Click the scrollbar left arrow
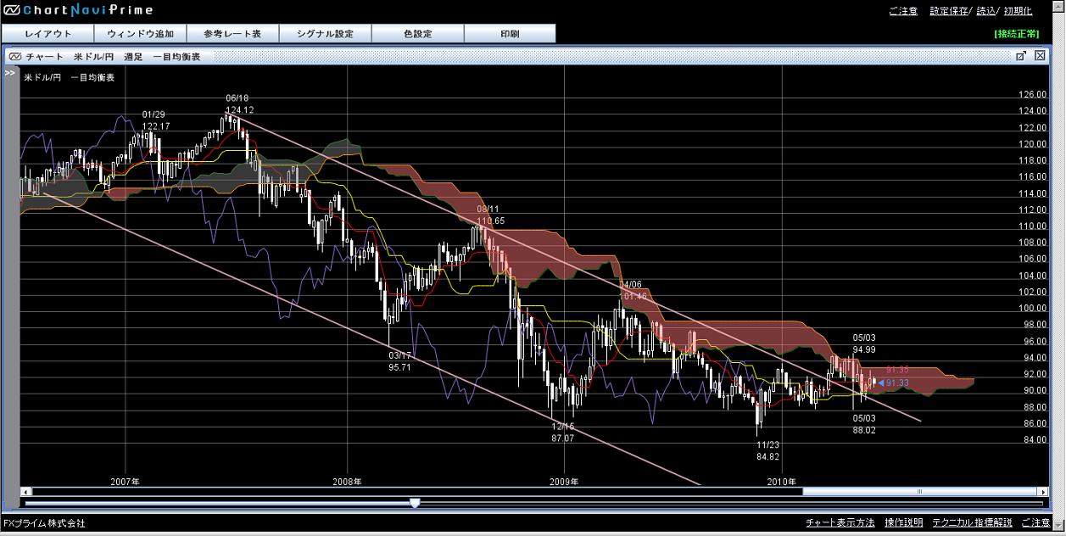1066x536 pixels. coord(25,492)
